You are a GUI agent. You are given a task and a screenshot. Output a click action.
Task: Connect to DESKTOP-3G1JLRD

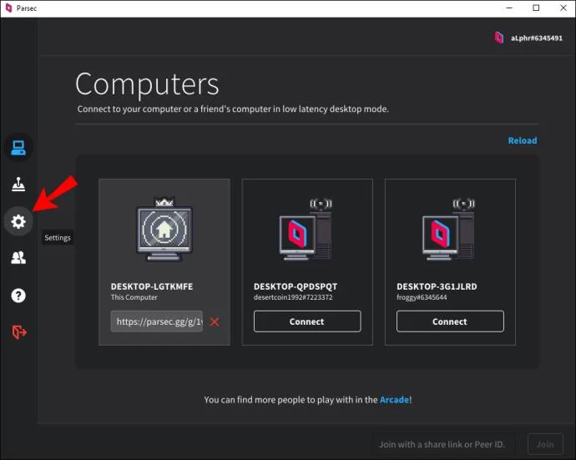tap(450, 321)
